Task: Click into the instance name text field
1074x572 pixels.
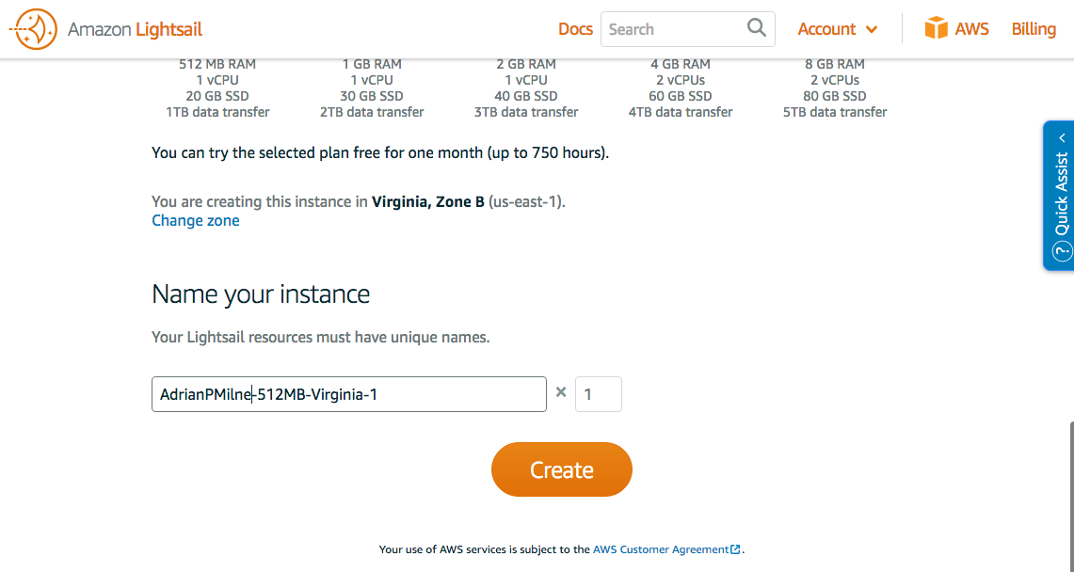Action: [348, 394]
